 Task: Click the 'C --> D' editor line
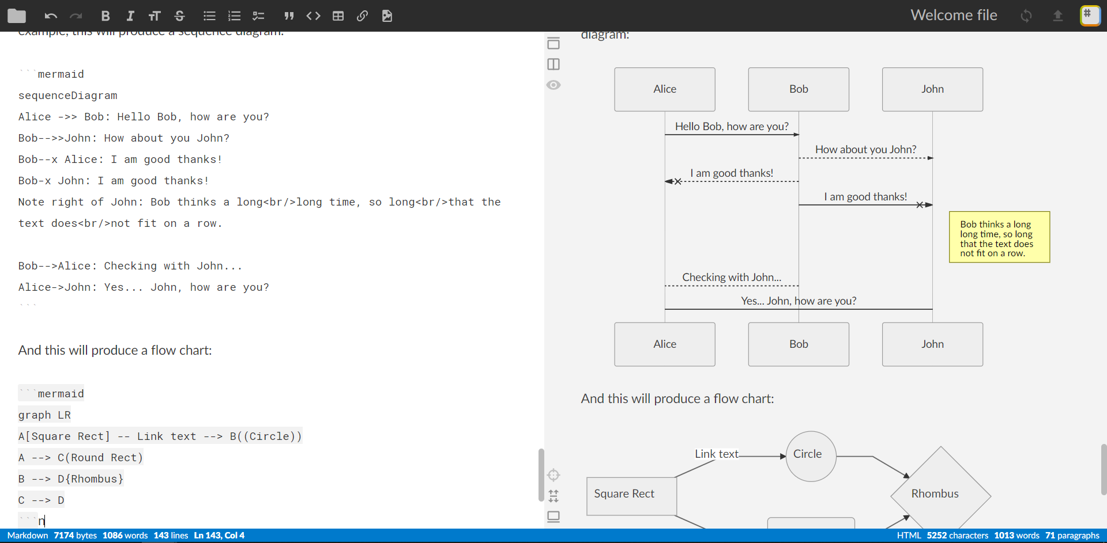click(x=41, y=500)
